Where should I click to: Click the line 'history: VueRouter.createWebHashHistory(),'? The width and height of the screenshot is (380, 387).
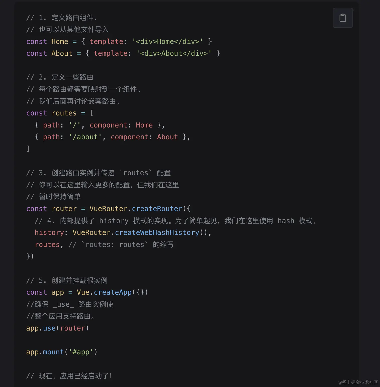tap(123, 233)
